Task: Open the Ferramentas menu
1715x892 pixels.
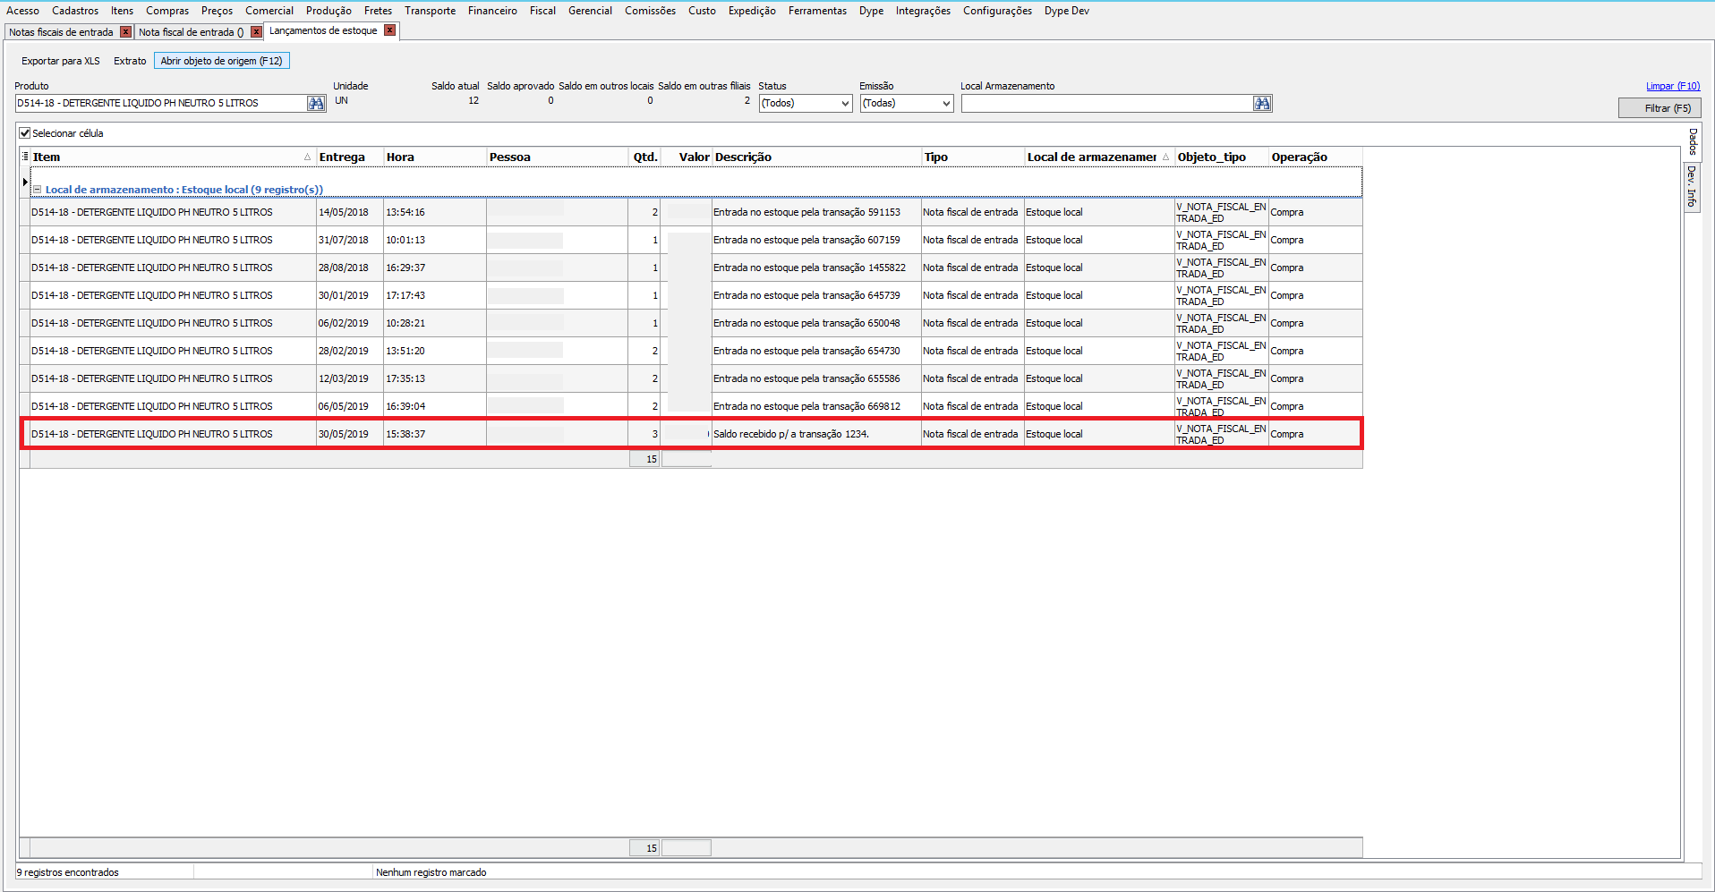Action: (x=817, y=11)
